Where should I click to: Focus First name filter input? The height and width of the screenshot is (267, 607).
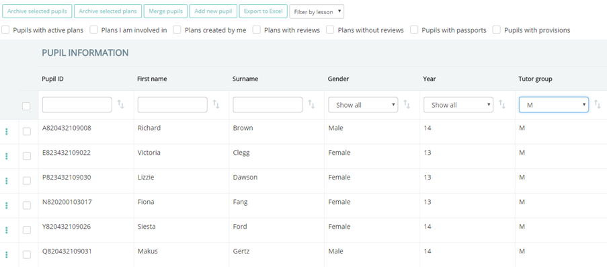[x=173, y=105]
